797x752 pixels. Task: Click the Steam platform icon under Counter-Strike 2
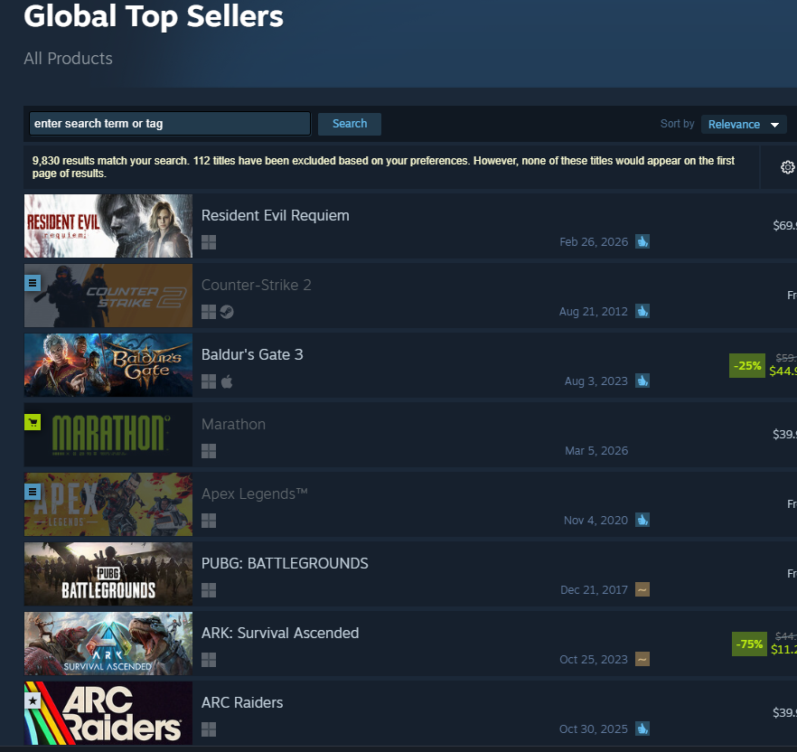pos(227,312)
